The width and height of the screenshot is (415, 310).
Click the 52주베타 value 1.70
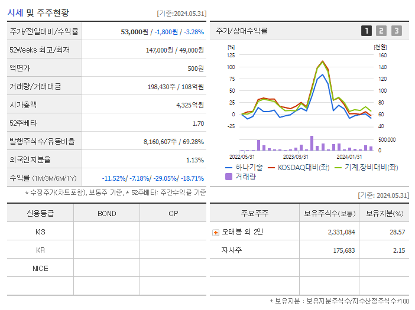(198, 123)
